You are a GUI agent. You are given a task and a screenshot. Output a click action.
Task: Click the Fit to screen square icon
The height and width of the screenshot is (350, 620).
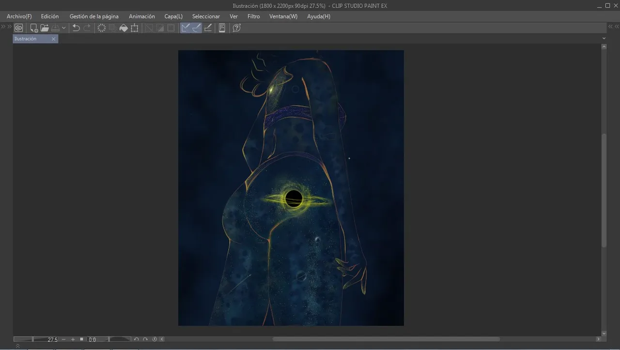pos(82,339)
